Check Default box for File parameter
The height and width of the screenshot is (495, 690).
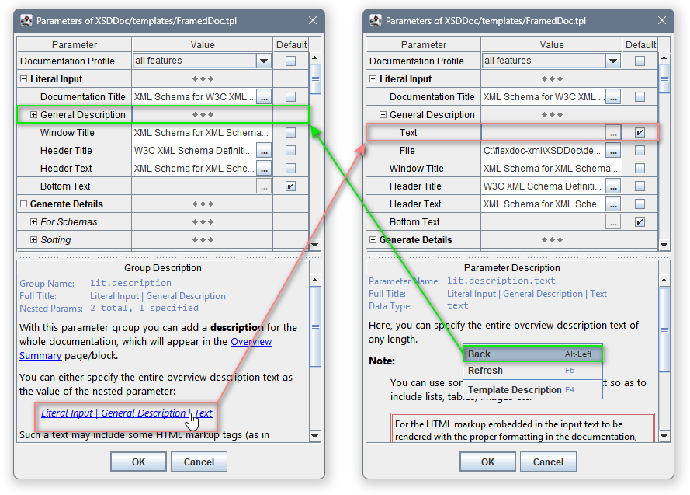pos(640,151)
